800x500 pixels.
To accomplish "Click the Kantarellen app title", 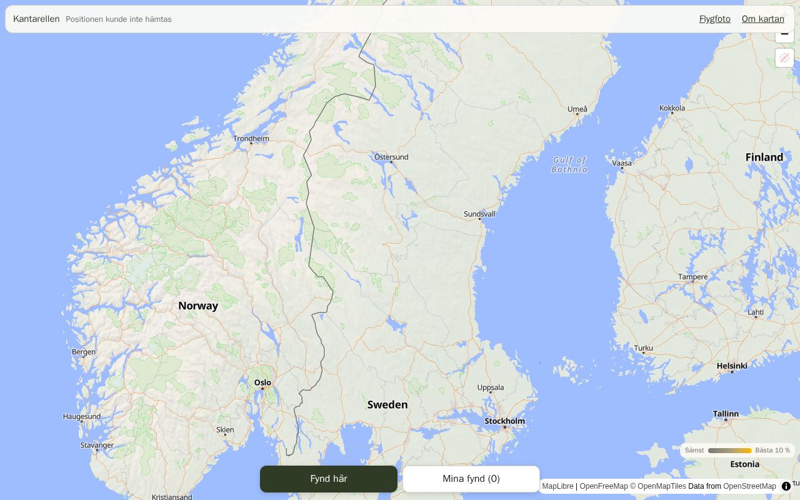I will [x=36, y=19].
